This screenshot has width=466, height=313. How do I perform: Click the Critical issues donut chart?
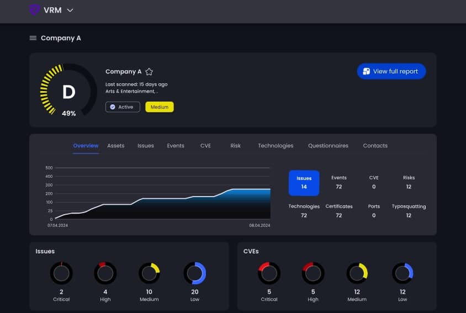pos(61,273)
